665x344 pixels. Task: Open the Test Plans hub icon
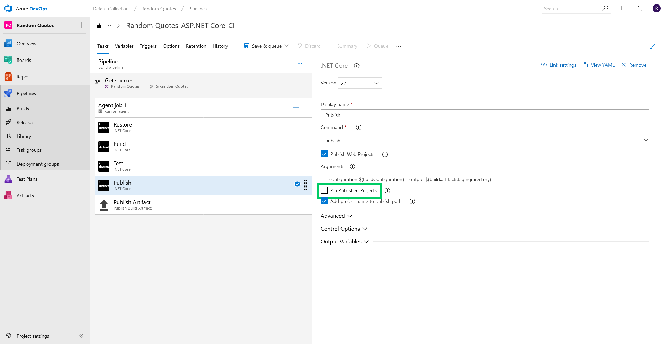coord(8,179)
